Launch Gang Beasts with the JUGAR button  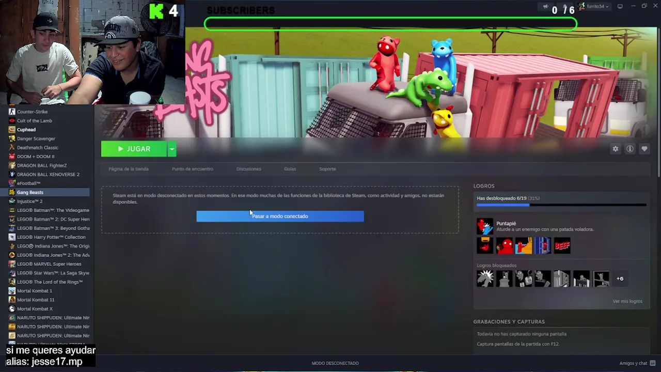[x=134, y=149]
